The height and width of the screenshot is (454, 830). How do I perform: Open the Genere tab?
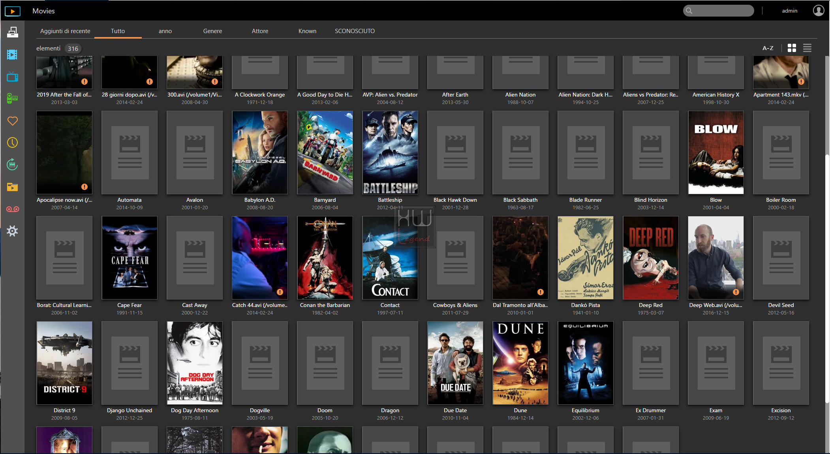point(212,31)
